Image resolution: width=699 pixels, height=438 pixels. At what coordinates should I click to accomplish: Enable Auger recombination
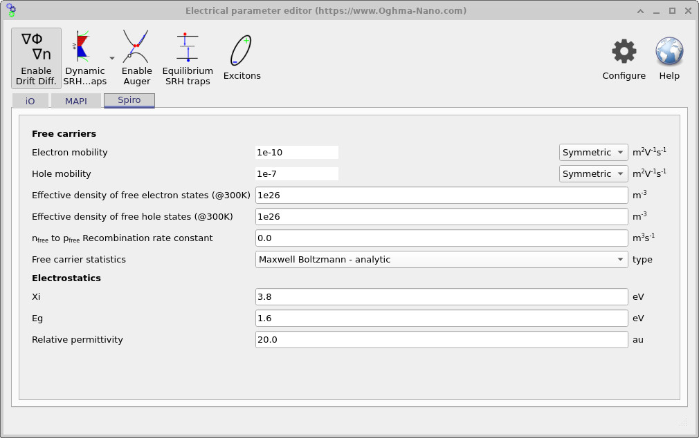point(136,48)
